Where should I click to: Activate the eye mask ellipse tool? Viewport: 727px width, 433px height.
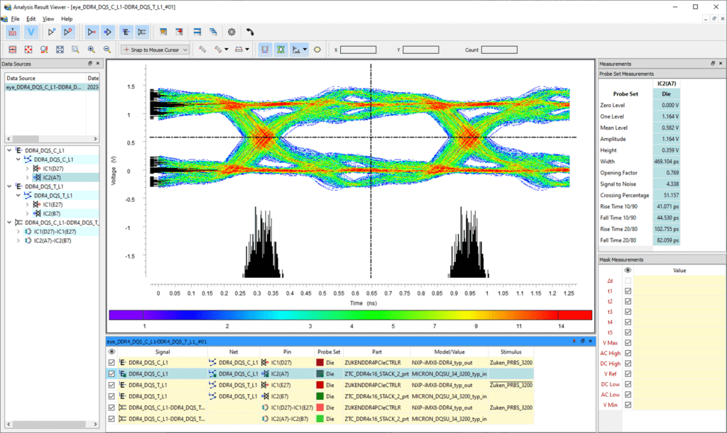click(x=280, y=49)
